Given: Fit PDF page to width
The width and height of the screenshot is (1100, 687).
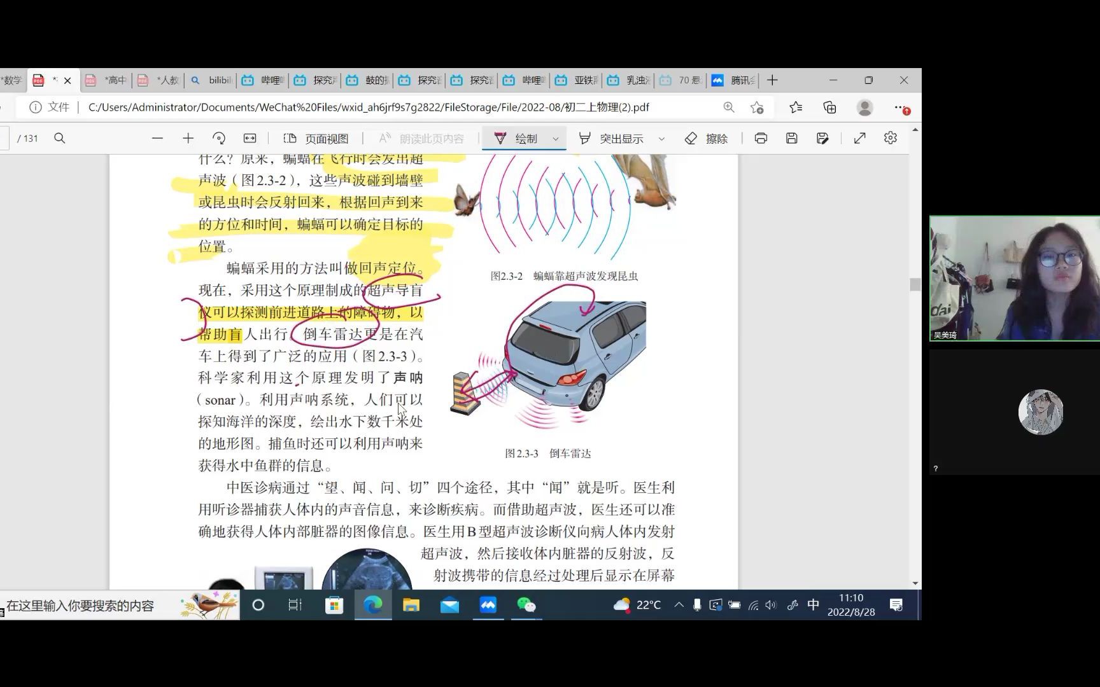Looking at the screenshot, I should pyautogui.click(x=250, y=138).
